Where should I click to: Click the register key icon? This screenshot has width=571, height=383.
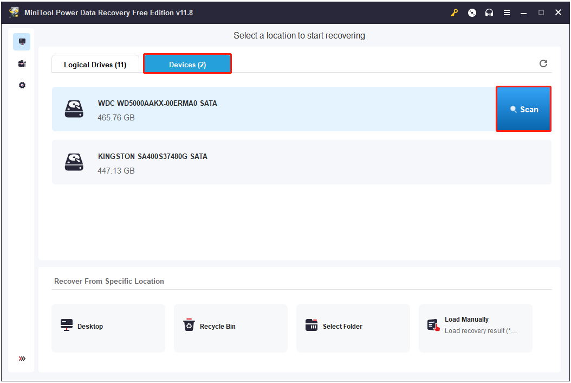[x=454, y=13]
